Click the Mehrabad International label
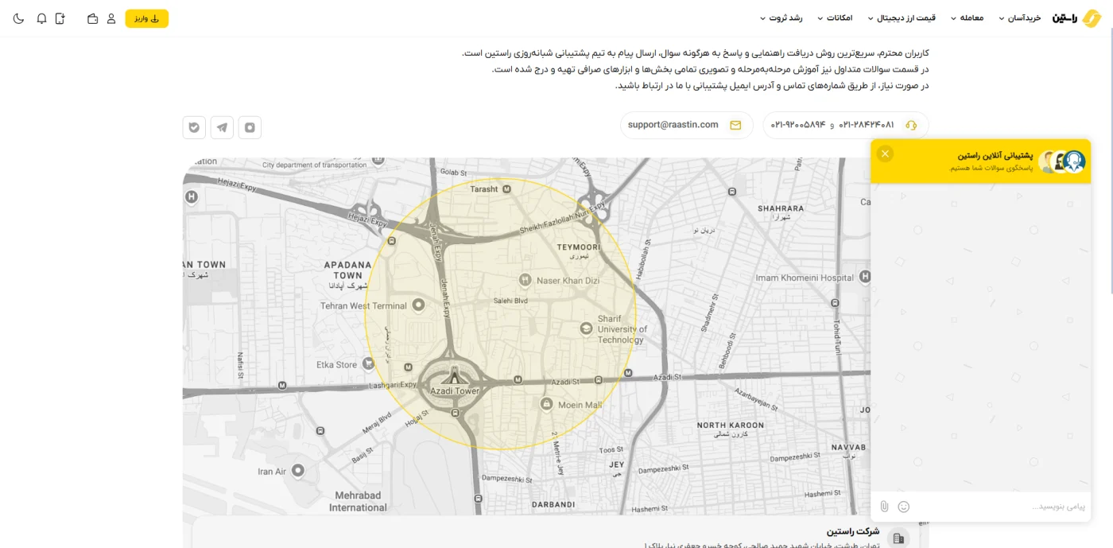 coord(358,502)
